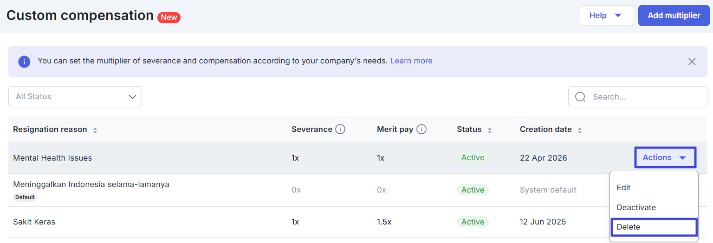This screenshot has height=243, width=713.
Task: Sort by Status column arrows
Action: pyautogui.click(x=489, y=131)
